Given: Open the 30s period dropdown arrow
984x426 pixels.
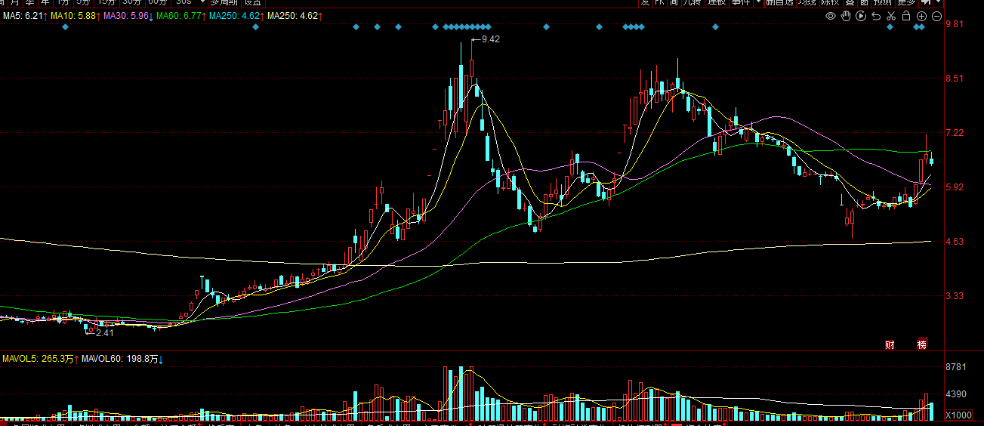Looking at the screenshot, I should tap(202, 2).
